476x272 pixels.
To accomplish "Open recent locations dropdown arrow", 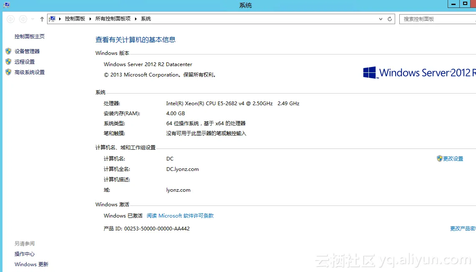I will pyautogui.click(x=33, y=19).
